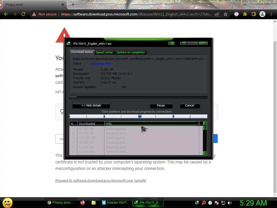Screen dimensions: 277x208
Task: Click the Info column header
Action: pyautogui.click(x=152, y=123)
